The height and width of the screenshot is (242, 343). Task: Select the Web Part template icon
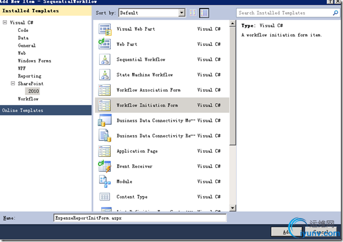[105, 44]
